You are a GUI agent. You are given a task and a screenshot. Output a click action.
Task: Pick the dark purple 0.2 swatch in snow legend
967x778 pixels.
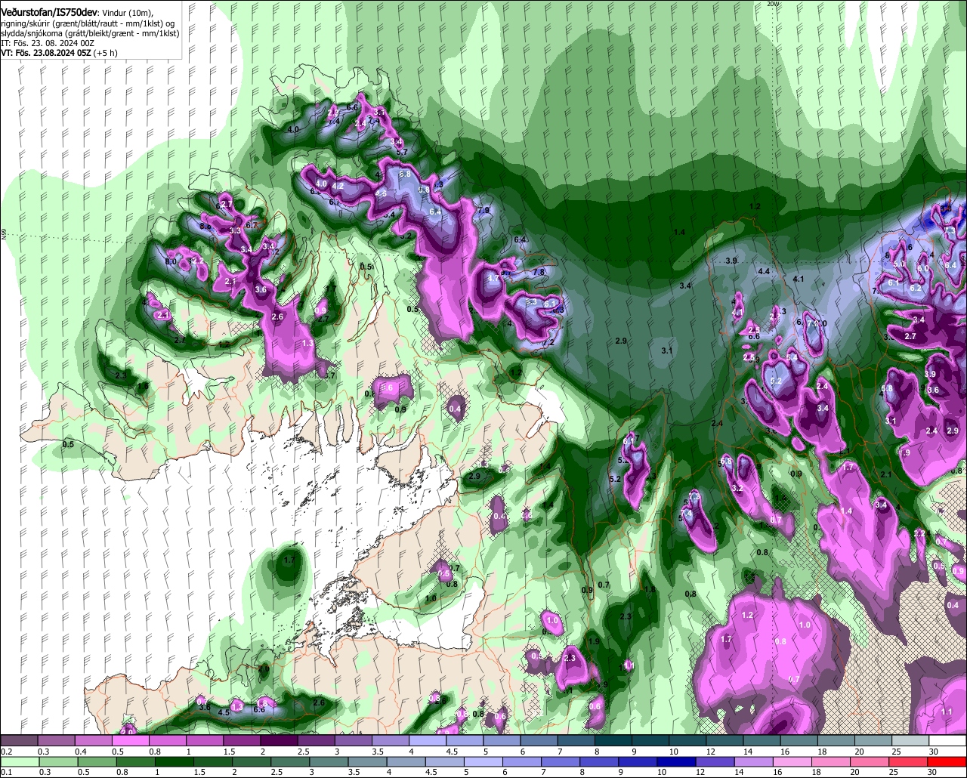pos(19,740)
